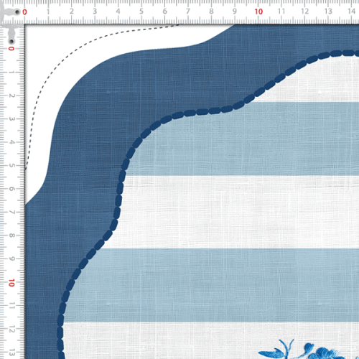This screenshot has width=359, height=359.
Task: Select the red 10 on the vertical ruler
Action: pyautogui.click(x=11, y=283)
